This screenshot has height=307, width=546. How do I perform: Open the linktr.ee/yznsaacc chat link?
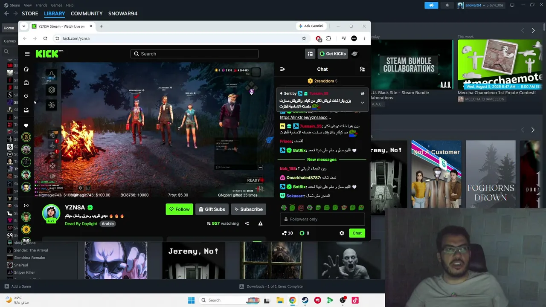[304, 118]
